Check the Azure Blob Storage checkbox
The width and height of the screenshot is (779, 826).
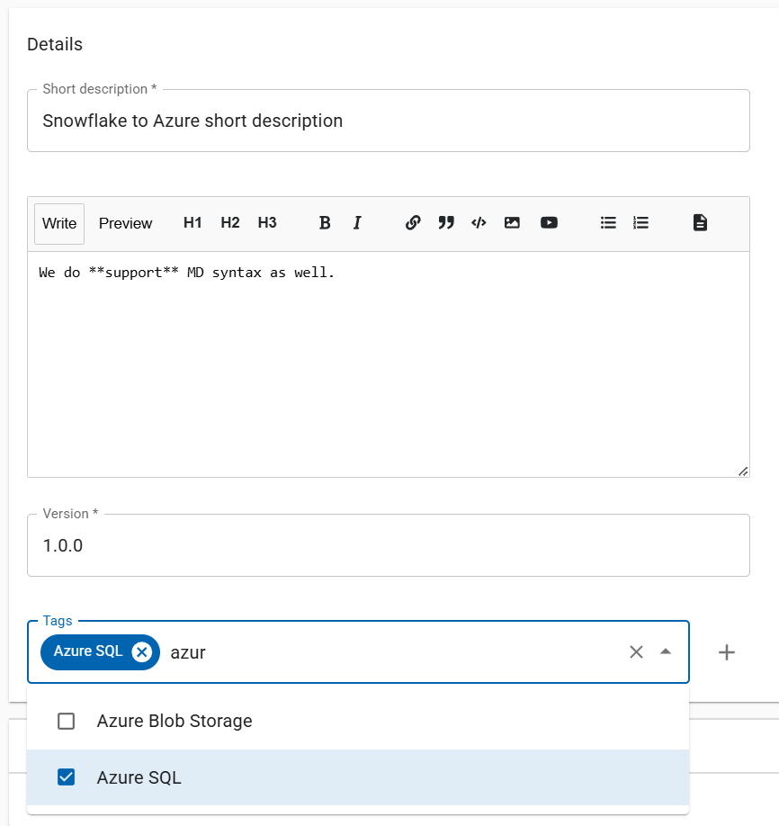[x=66, y=722]
